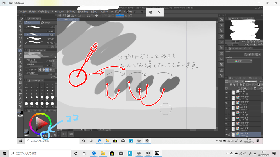Delete sub tool with trash icon
Viewport: 280px width, 157px height.
pyautogui.click(x=55, y=47)
